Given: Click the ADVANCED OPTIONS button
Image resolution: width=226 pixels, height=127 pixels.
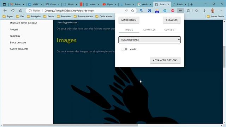Looking at the screenshot, I should [165, 60].
